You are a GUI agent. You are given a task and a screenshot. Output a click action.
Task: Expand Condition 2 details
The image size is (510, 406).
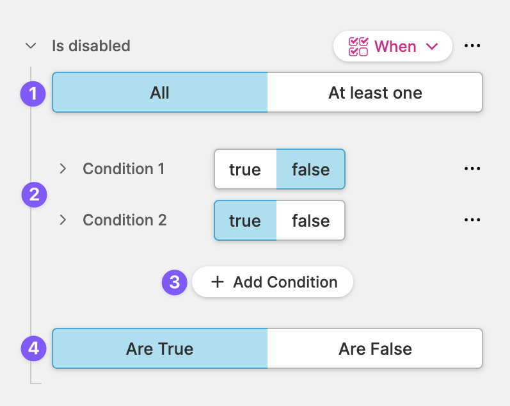click(x=63, y=220)
